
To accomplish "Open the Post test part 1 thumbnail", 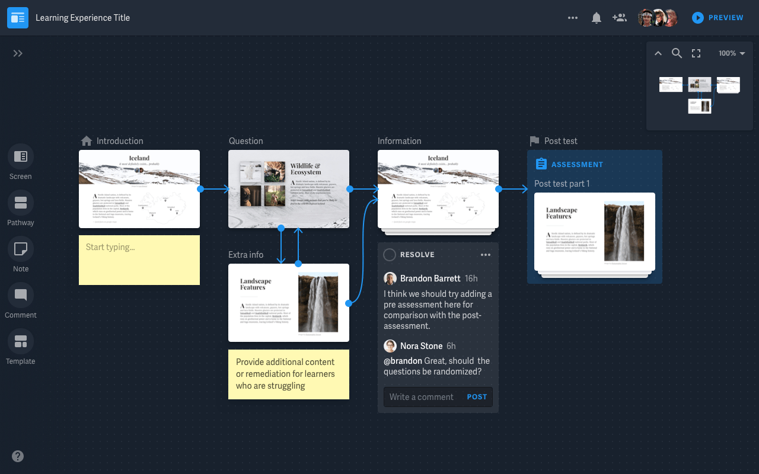I will click(x=595, y=232).
